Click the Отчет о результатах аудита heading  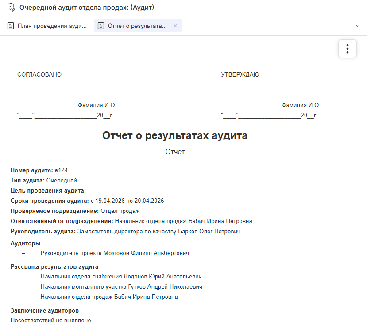tap(175, 135)
